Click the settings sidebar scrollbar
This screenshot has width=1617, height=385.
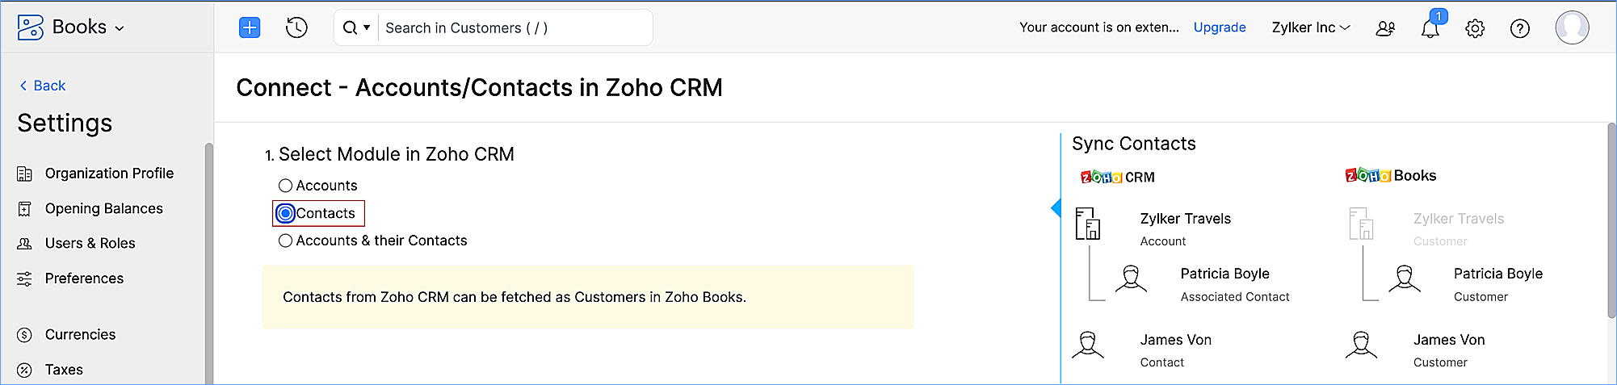tap(208, 258)
